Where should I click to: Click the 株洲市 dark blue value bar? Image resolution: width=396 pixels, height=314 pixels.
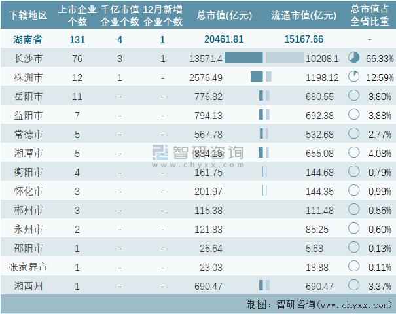257,77
